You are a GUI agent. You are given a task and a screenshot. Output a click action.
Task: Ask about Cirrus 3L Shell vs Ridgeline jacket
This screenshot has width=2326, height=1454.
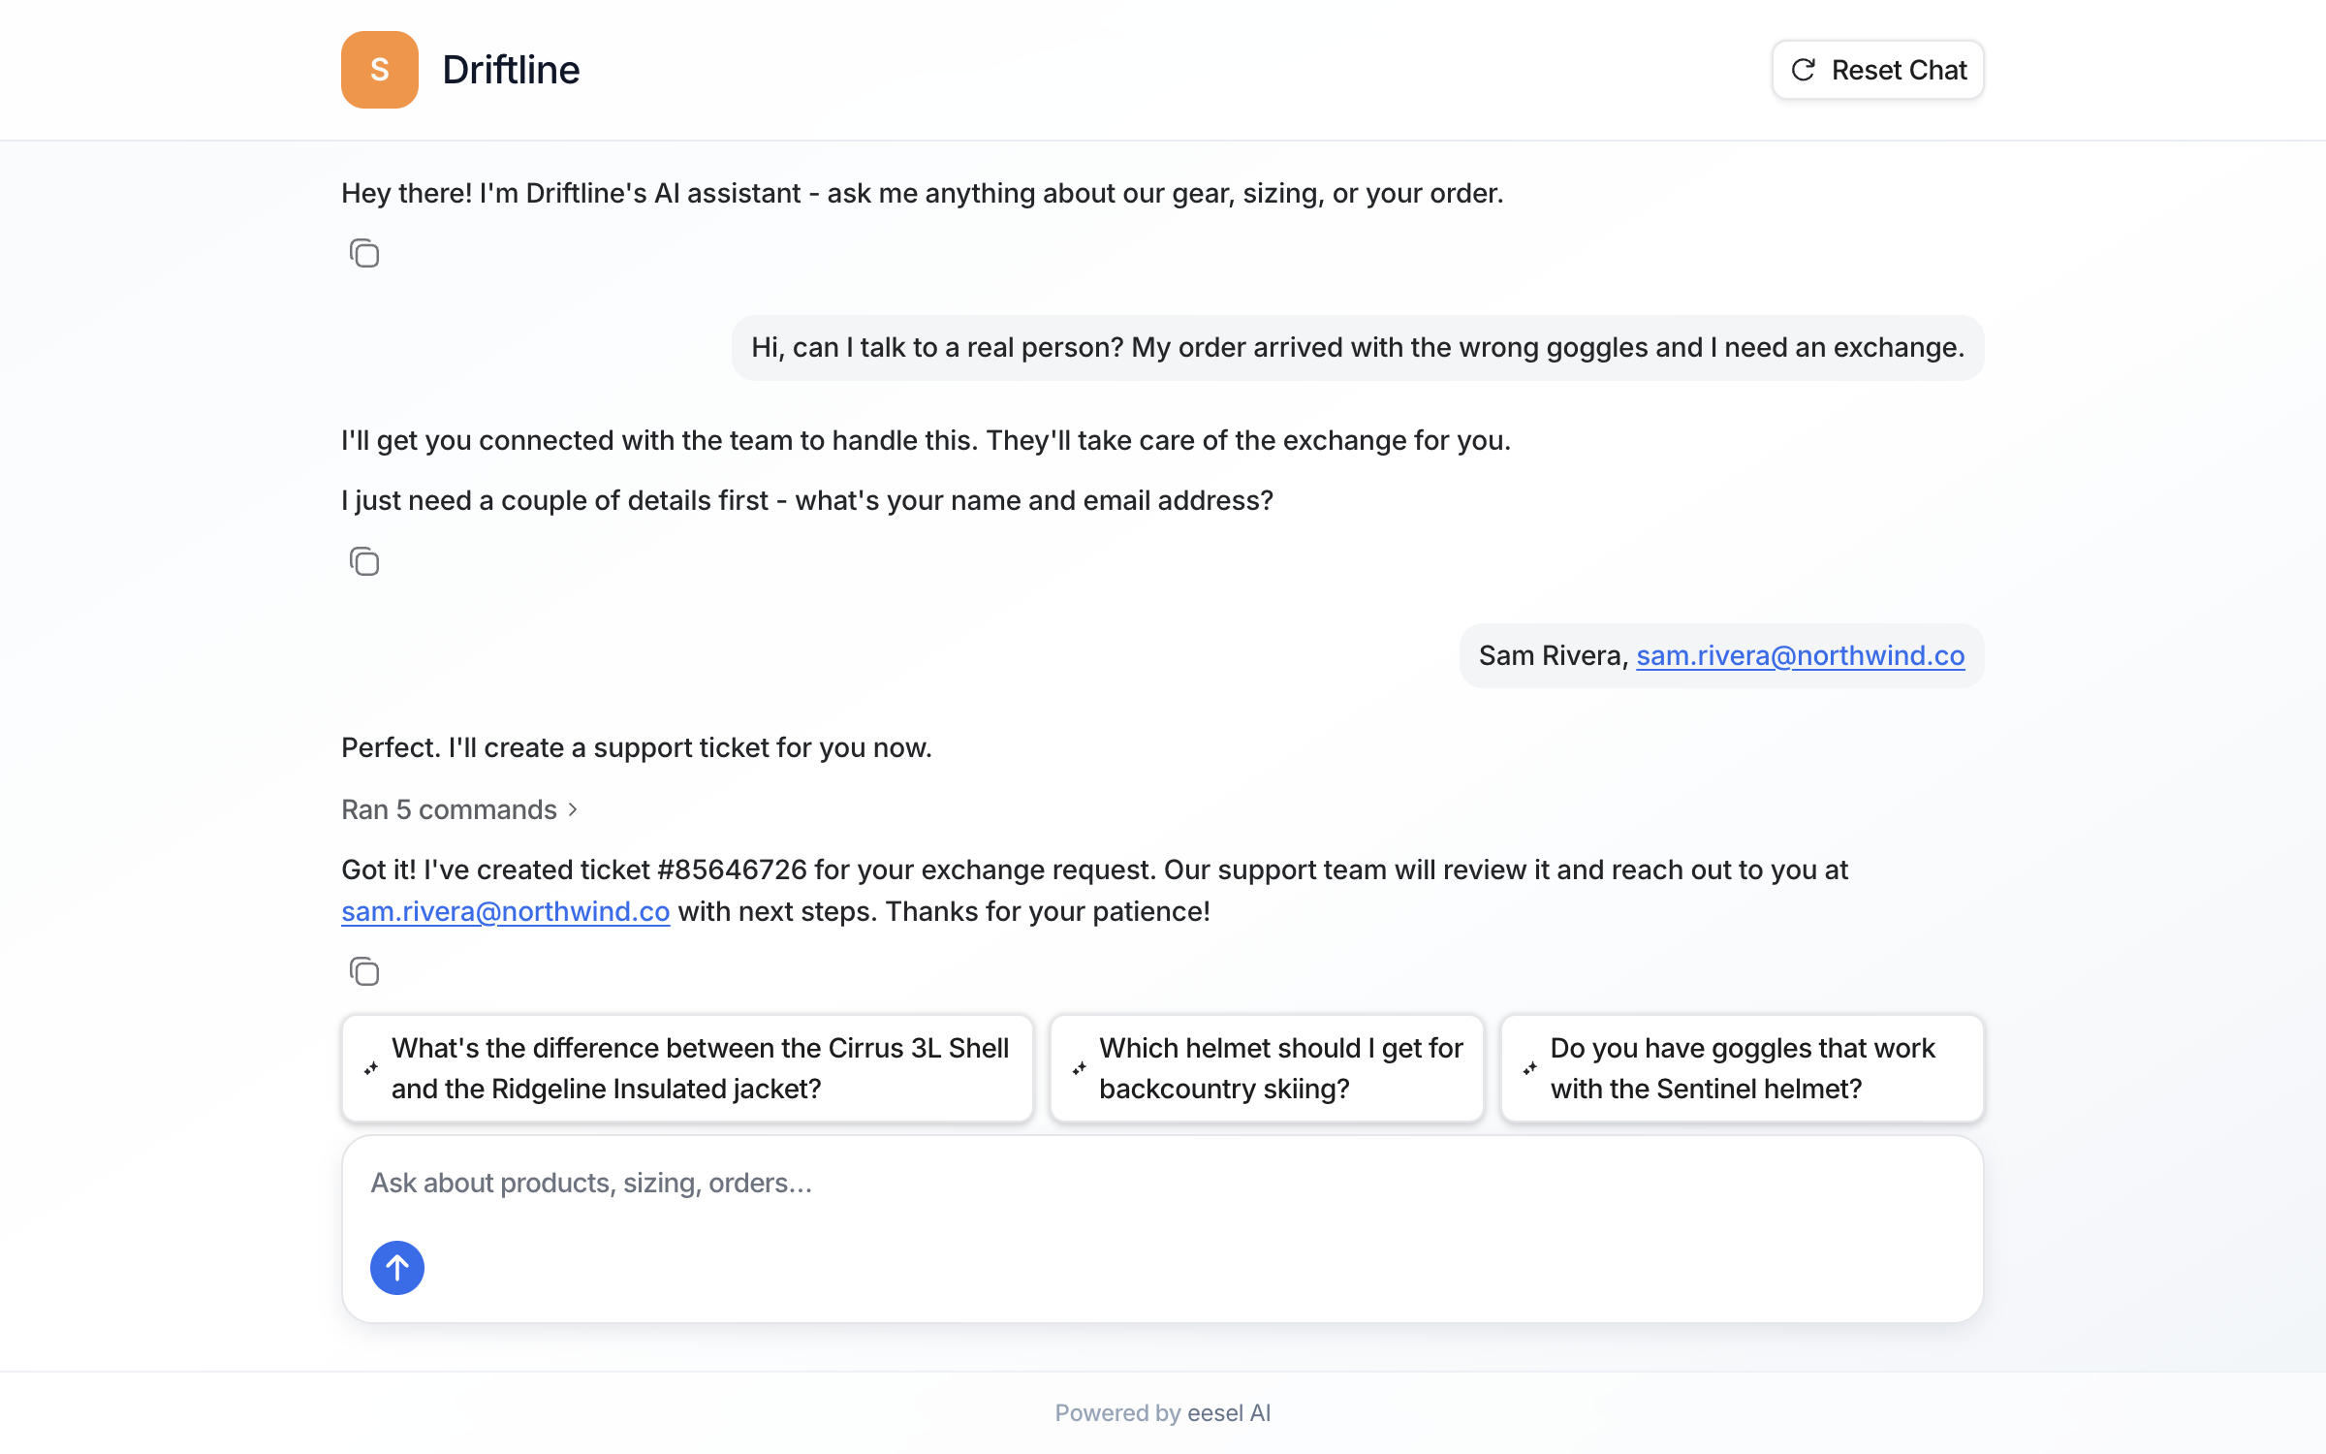click(x=687, y=1068)
